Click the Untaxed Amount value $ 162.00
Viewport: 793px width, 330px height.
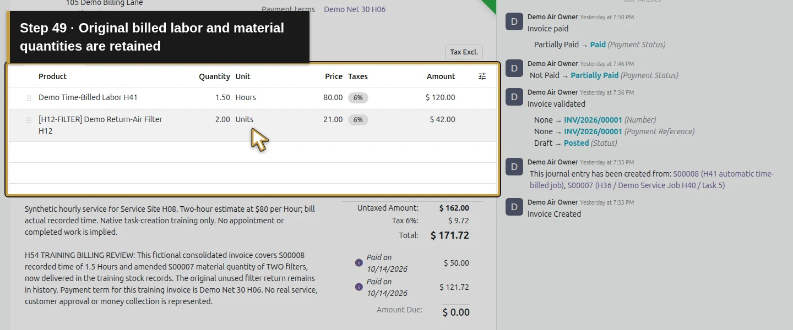point(454,208)
